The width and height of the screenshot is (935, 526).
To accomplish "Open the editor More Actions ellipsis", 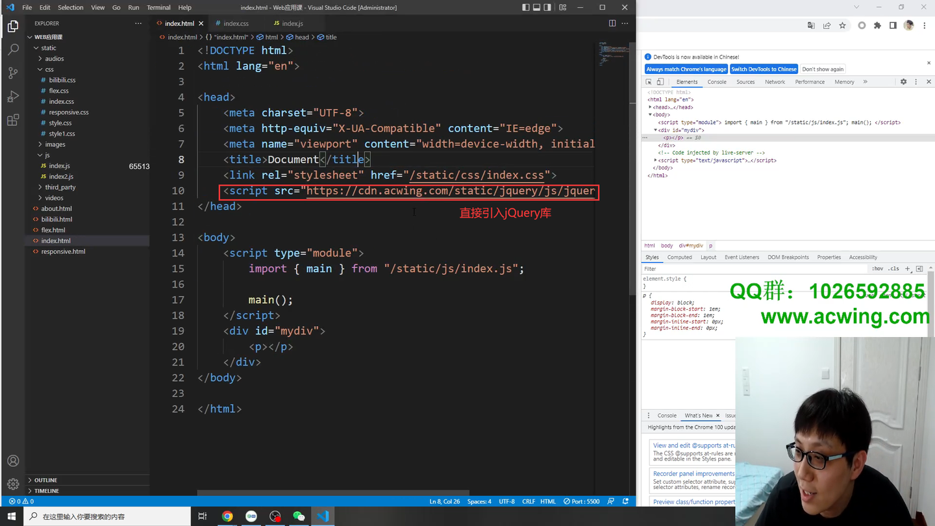I will tap(625, 23).
